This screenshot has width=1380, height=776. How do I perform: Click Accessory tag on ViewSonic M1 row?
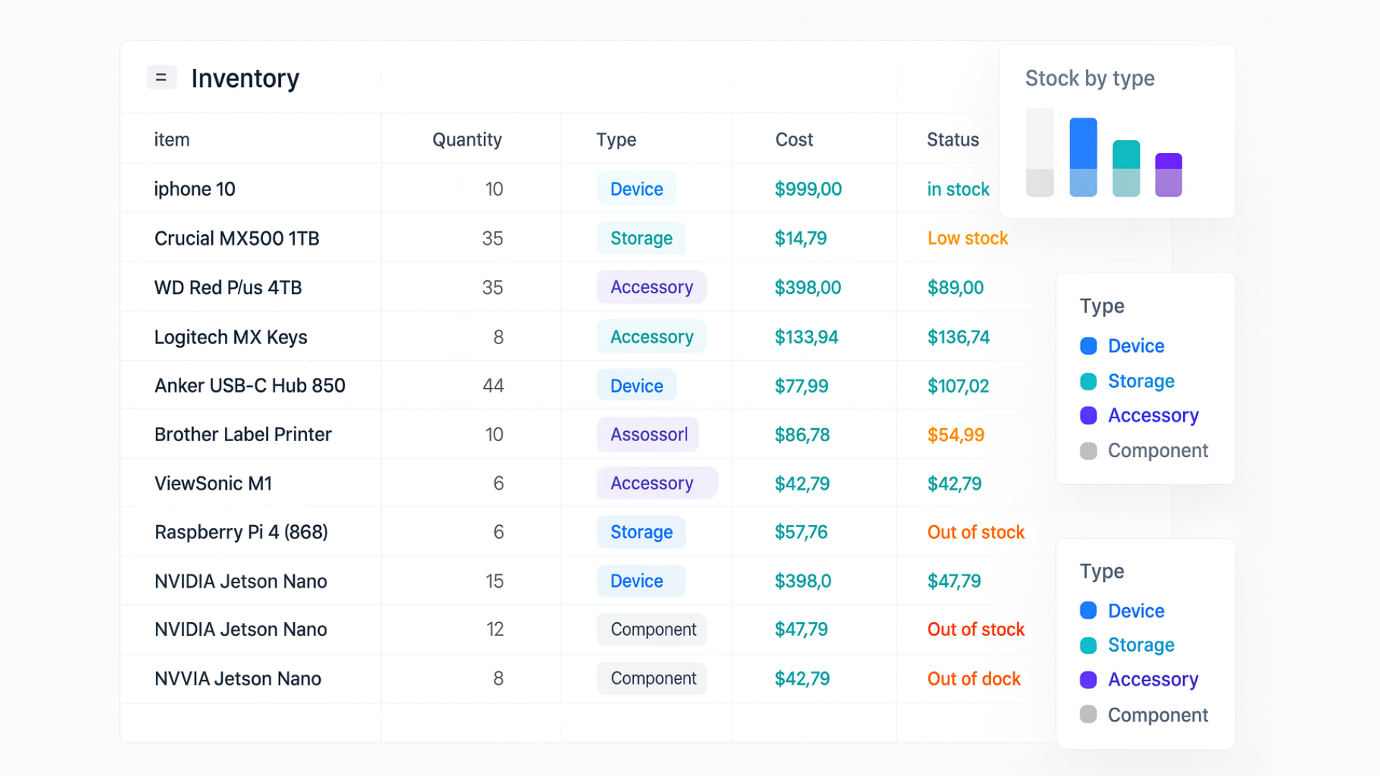[652, 484]
